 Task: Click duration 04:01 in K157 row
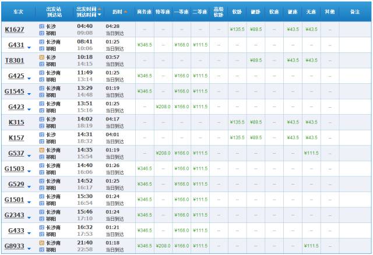[x=112, y=134]
